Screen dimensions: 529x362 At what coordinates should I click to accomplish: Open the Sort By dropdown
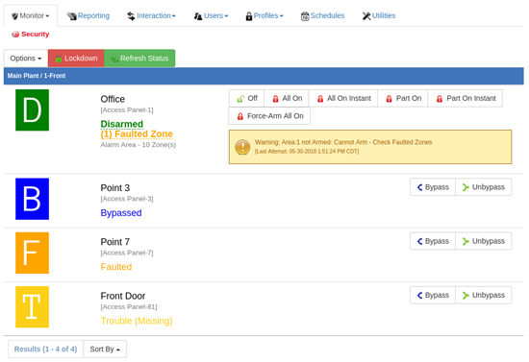pyautogui.click(x=105, y=349)
